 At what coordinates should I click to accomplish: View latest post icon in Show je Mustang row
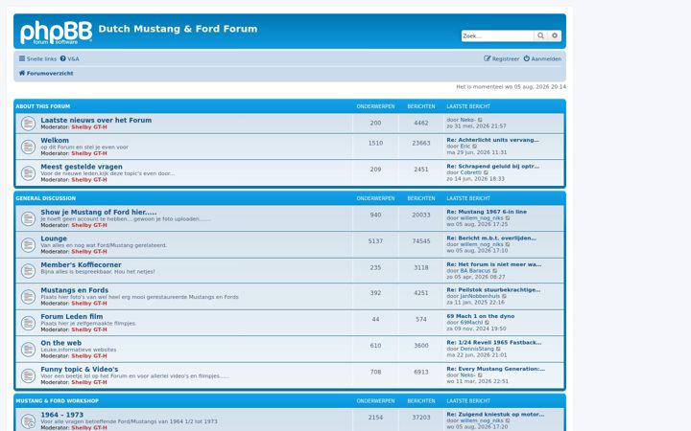pyautogui.click(x=508, y=218)
